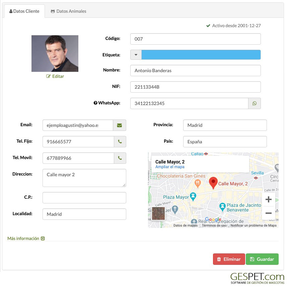Click the email envelope icon
This screenshot has width=287, height=288.
click(120, 125)
